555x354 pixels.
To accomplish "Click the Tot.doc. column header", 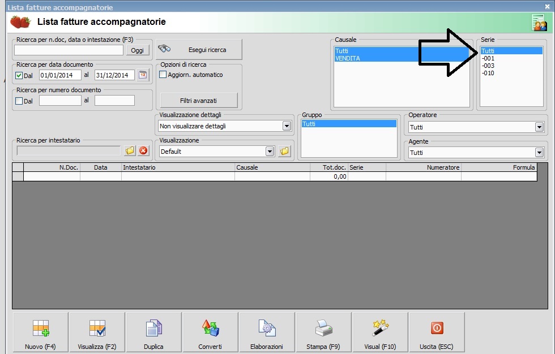I will [x=329, y=167].
